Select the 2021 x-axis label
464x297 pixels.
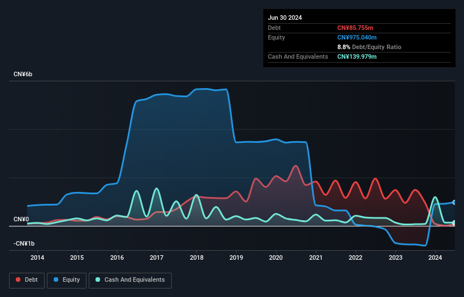(x=316, y=257)
